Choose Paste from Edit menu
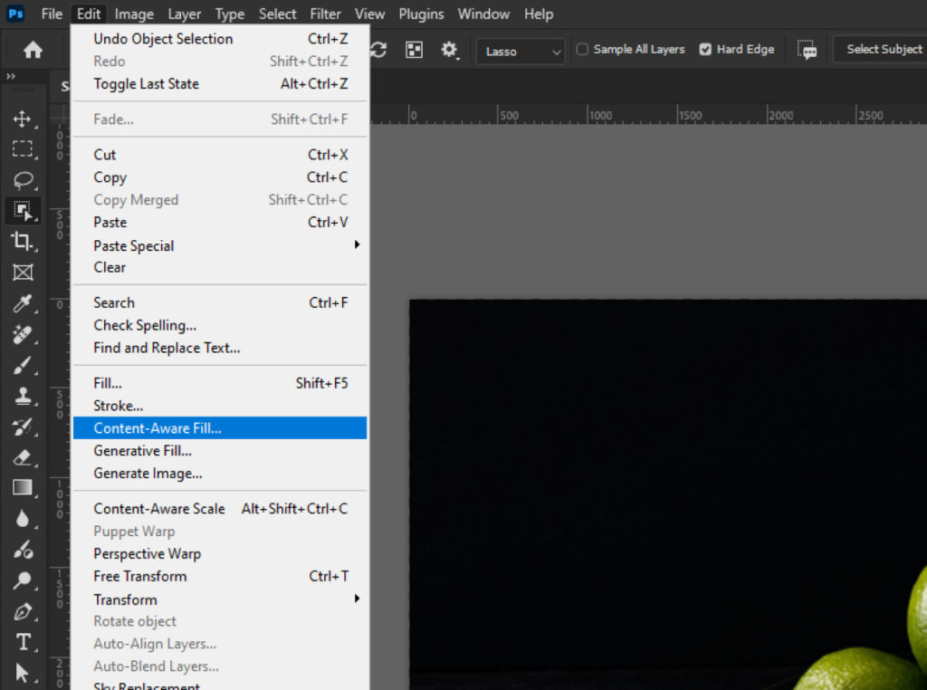Viewport: 927px width, 690px height. pos(220,223)
